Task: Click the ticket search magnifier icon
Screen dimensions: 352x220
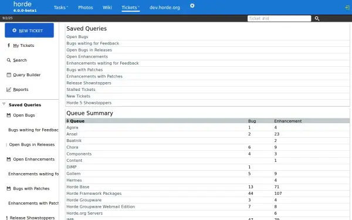Action: [x=317, y=18]
